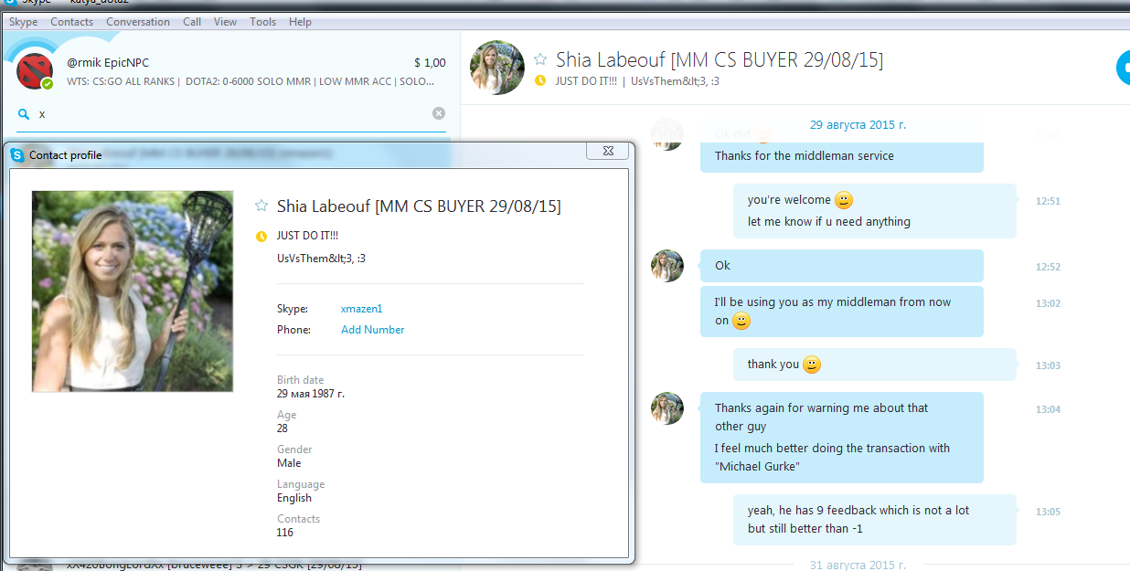Open the Call menu
The image size is (1130, 571).
point(192,22)
